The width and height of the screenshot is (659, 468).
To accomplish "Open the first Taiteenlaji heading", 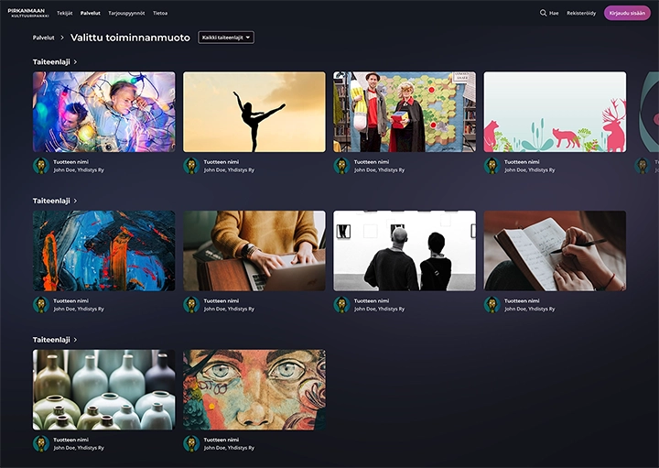I will [x=51, y=61].
